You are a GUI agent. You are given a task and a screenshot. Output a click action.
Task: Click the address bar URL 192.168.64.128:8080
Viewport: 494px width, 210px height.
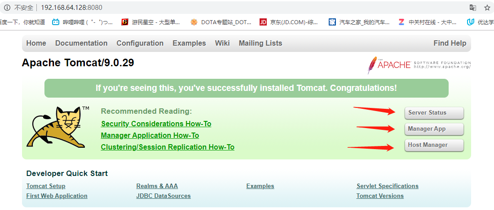point(71,8)
